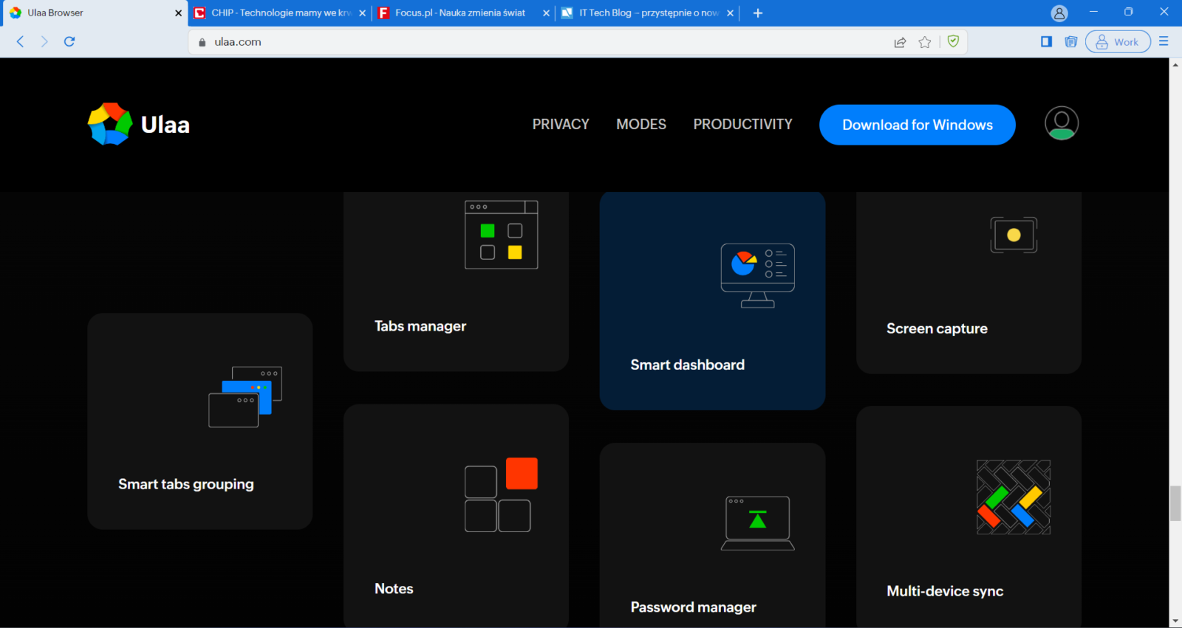Select the Smart dashboard feature card
The image size is (1182, 628).
(x=712, y=301)
